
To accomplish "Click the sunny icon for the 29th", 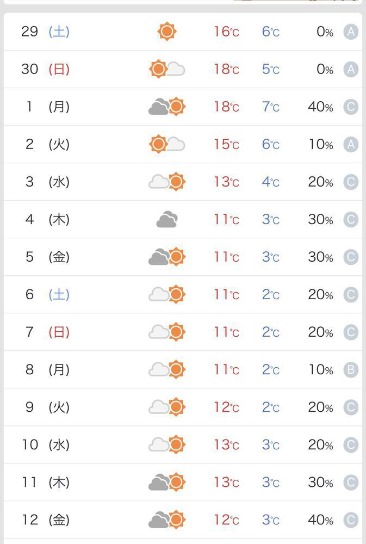I will coord(167,32).
